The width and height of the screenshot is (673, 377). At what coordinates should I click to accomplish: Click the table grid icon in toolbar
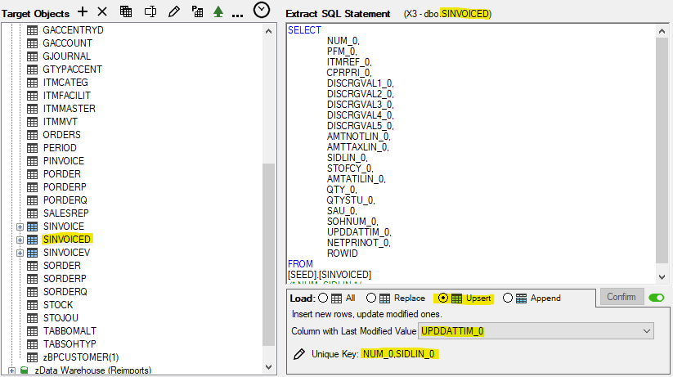pos(126,11)
